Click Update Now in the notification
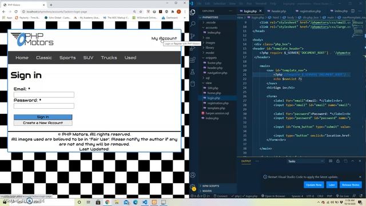This screenshot has height=206, width=366. [x=314, y=185]
